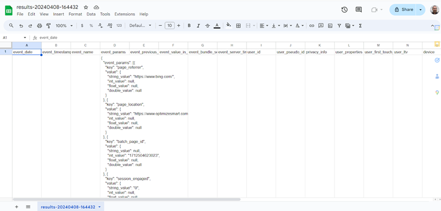Decrease decimal places

(100, 26)
